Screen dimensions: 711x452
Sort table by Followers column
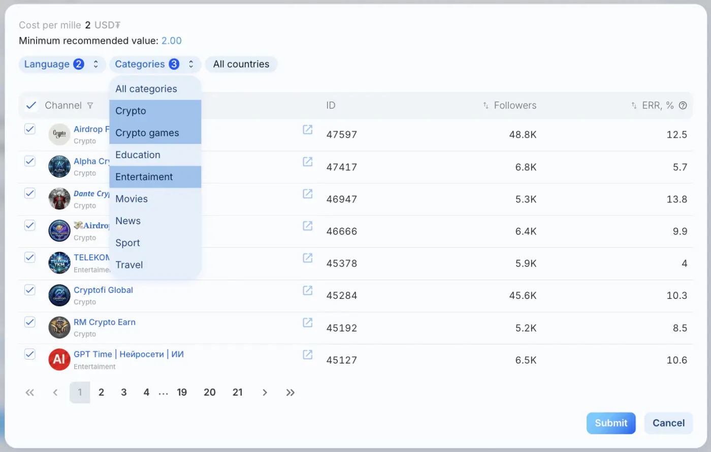click(x=486, y=105)
